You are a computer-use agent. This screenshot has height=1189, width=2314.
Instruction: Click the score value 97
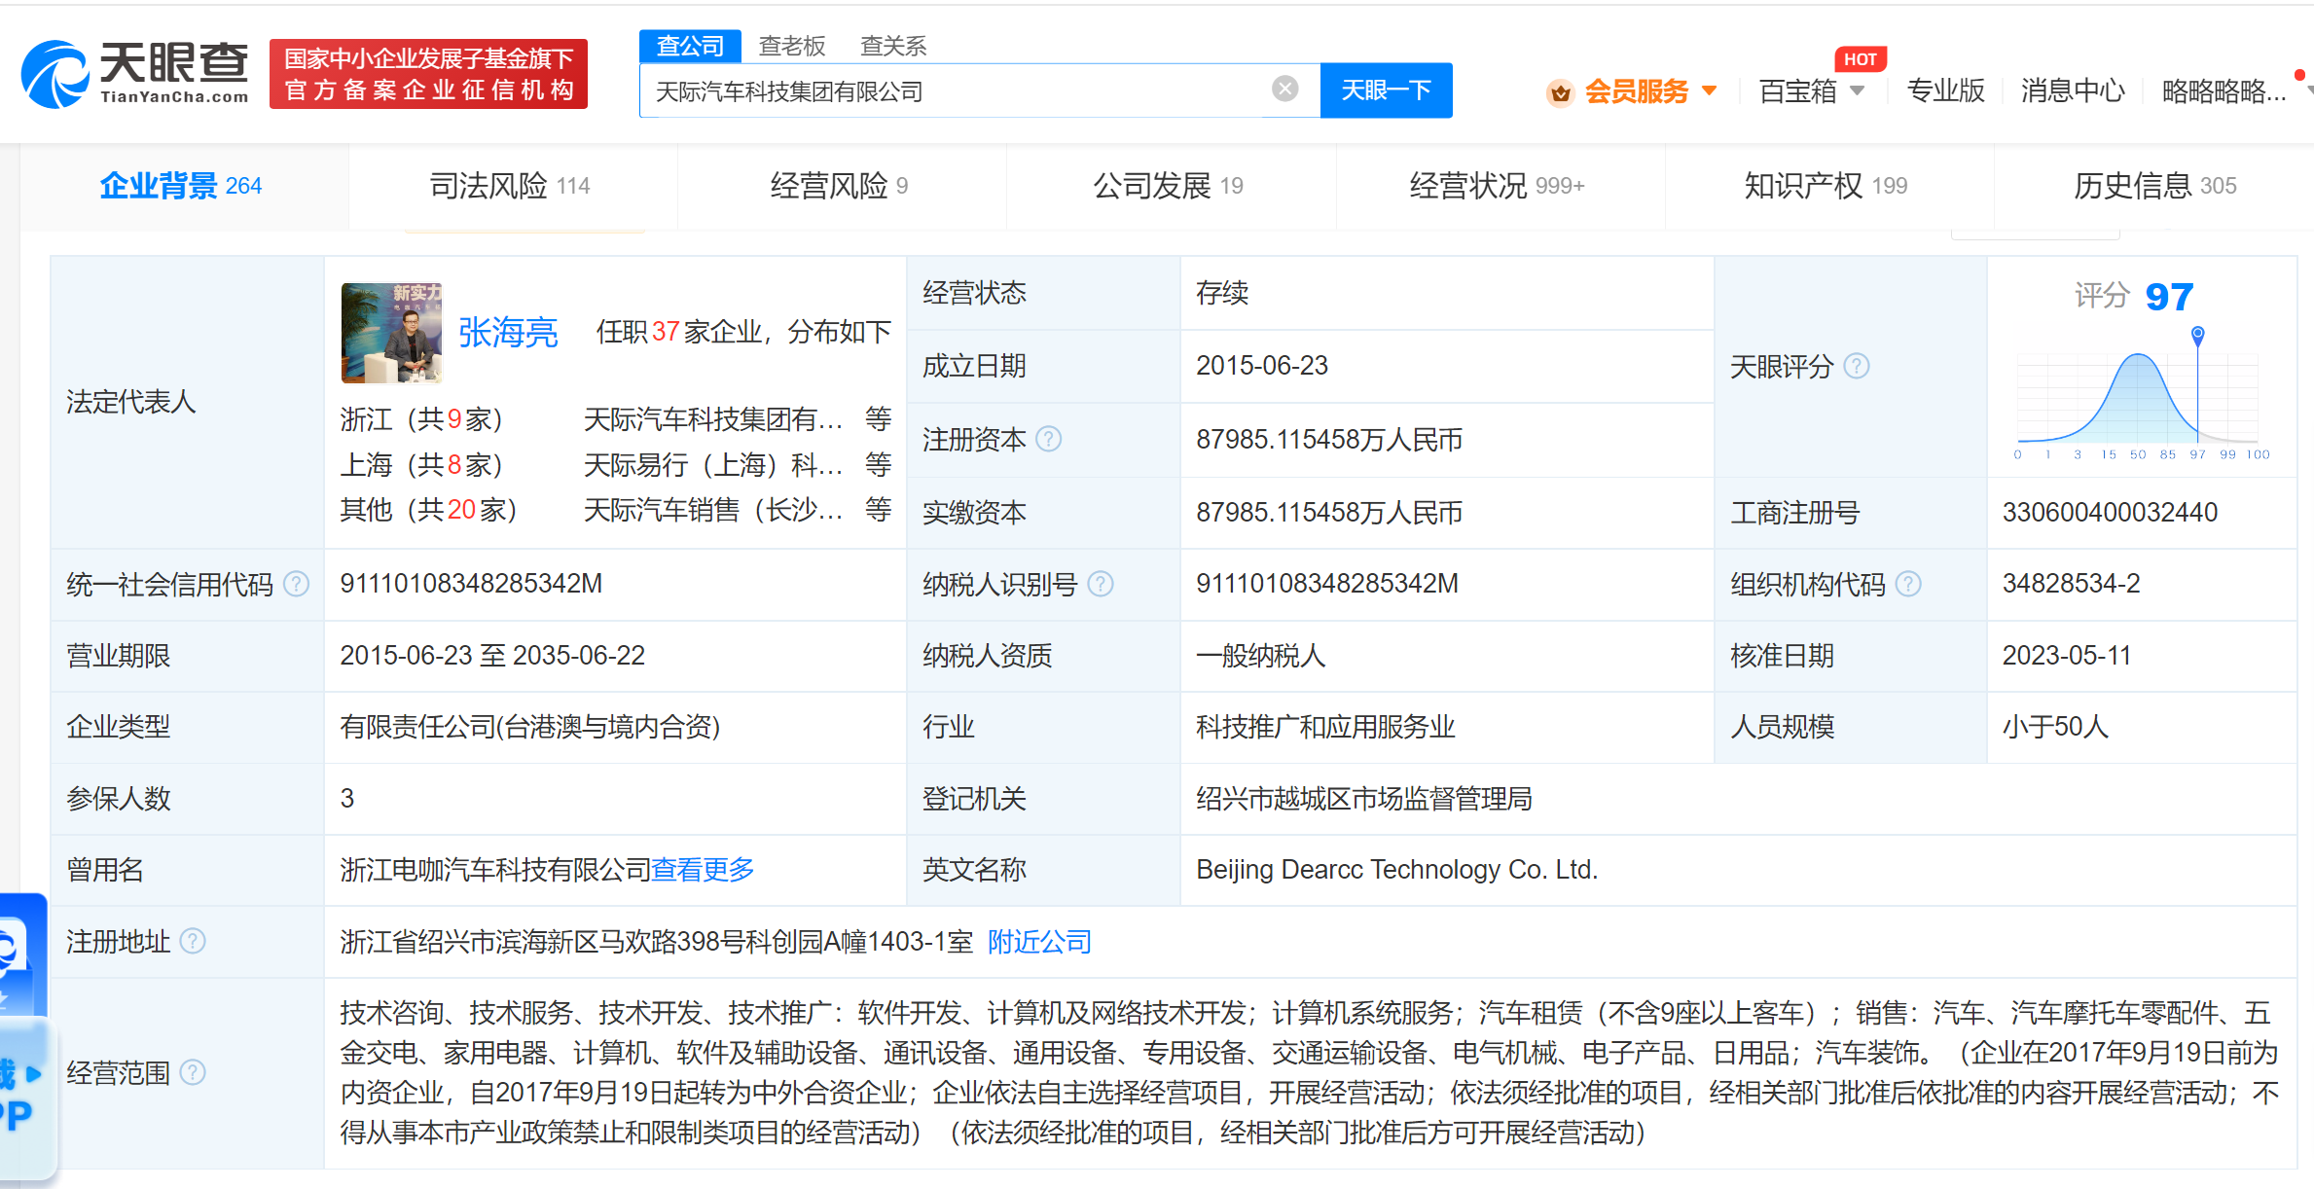[x=2169, y=296]
